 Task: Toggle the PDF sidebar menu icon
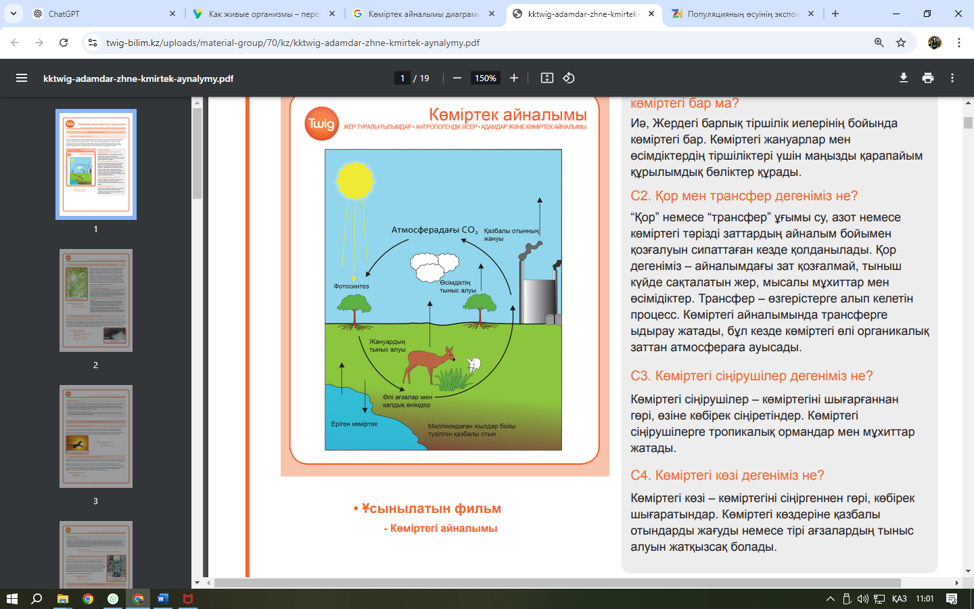[x=22, y=78]
